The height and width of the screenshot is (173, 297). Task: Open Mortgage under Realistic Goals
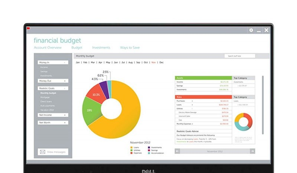click(x=45, y=97)
